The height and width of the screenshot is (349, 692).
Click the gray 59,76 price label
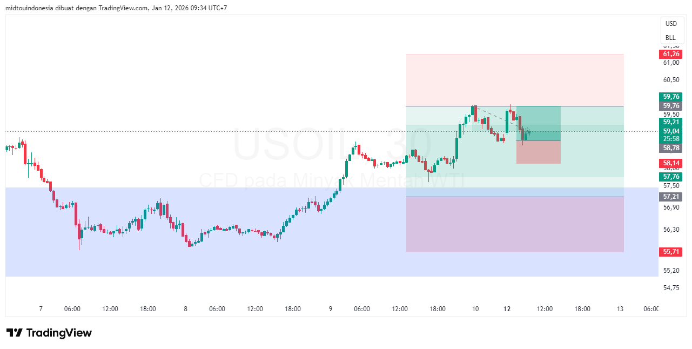[671, 106]
